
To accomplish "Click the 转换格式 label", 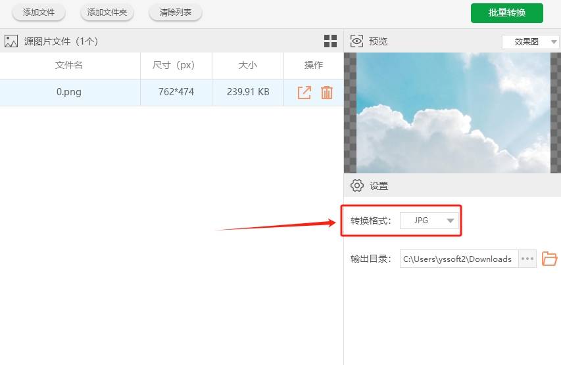I will (371, 221).
